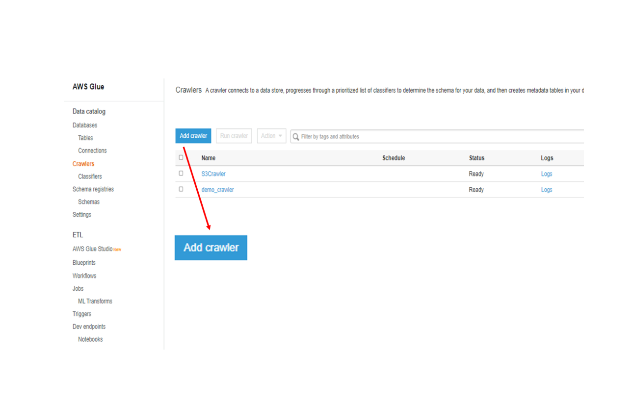Open the Action dropdown menu
The image size is (633, 402).
click(271, 136)
